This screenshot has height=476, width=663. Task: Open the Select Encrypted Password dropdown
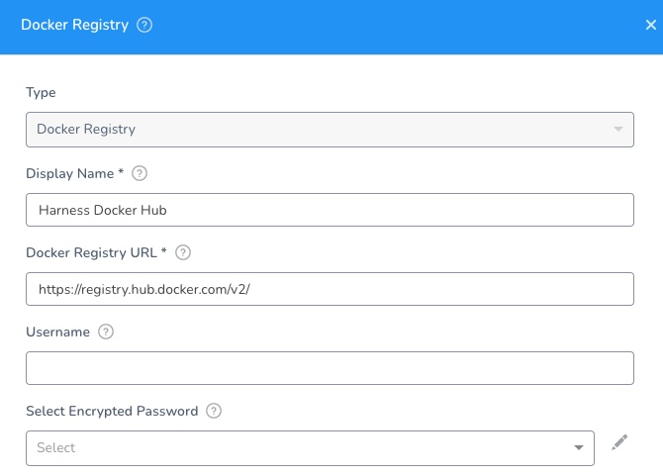point(310,448)
